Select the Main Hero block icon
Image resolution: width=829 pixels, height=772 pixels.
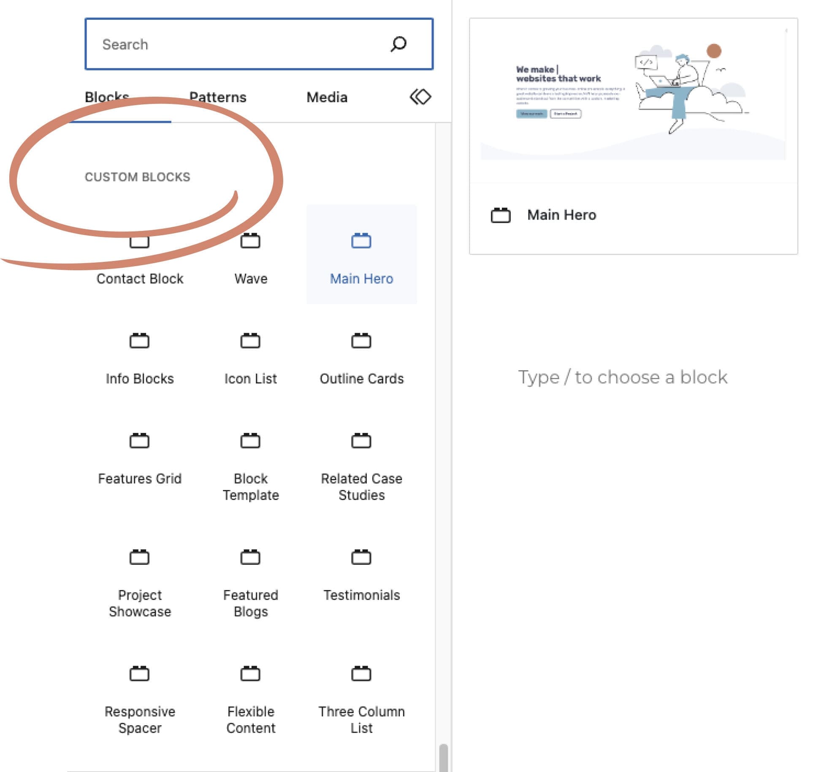(x=361, y=241)
